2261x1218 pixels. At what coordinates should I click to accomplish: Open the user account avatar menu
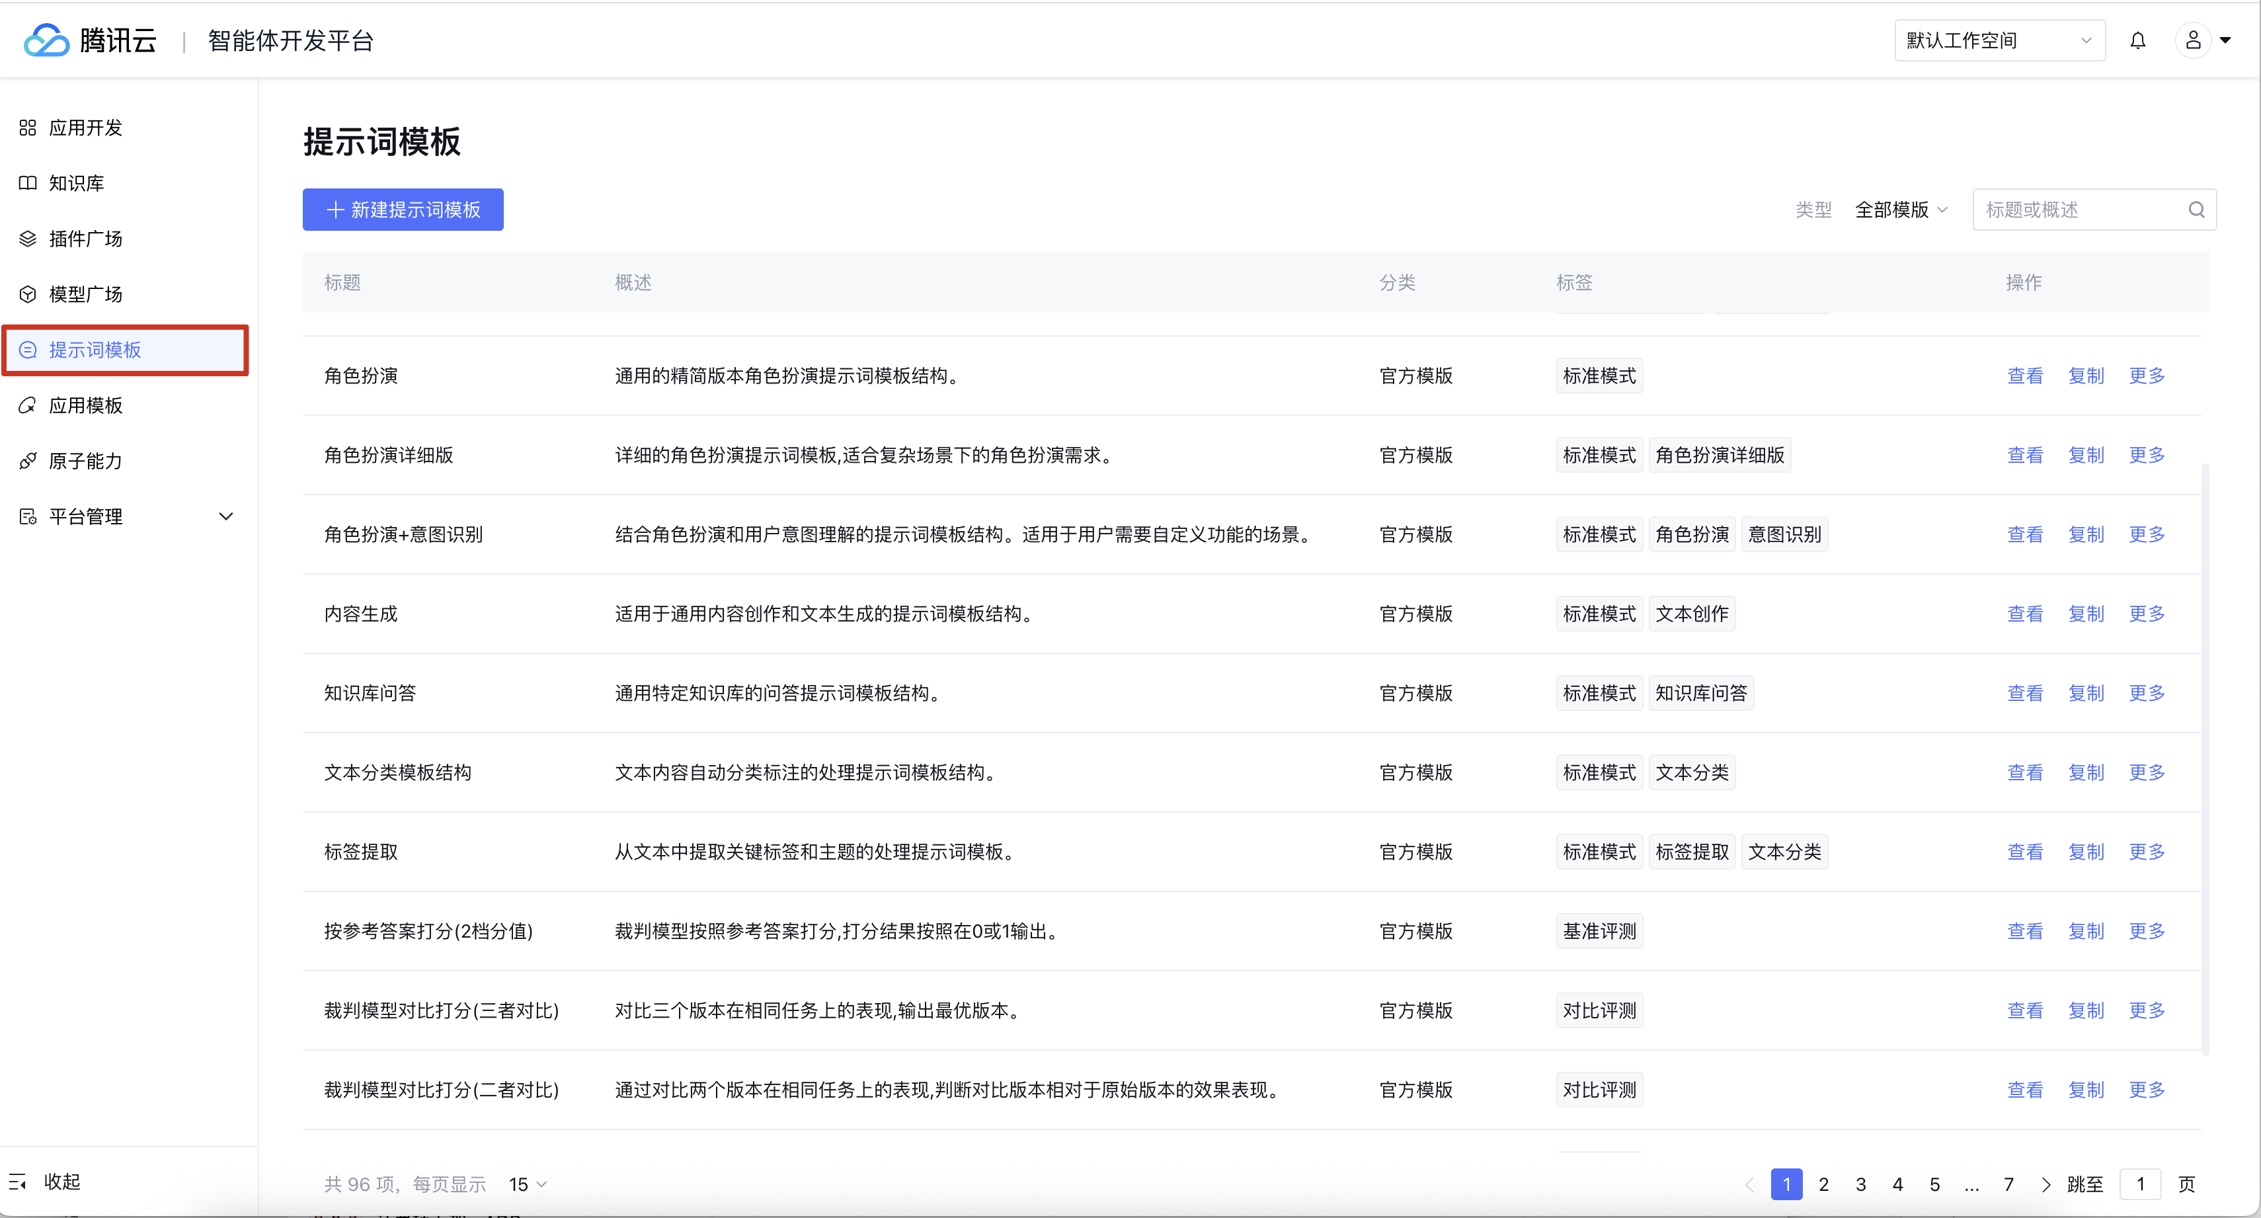(2192, 40)
